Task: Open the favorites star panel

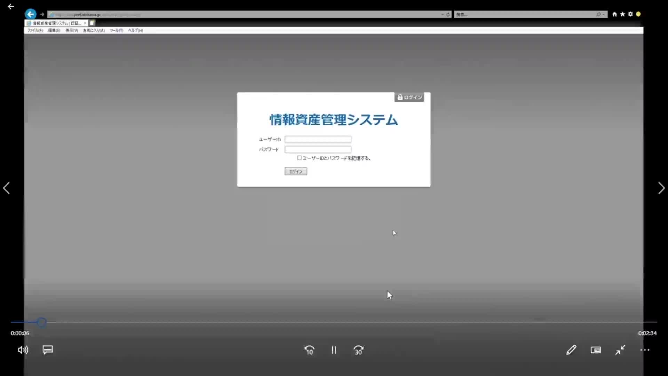Action: pyautogui.click(x=622, y=14)
